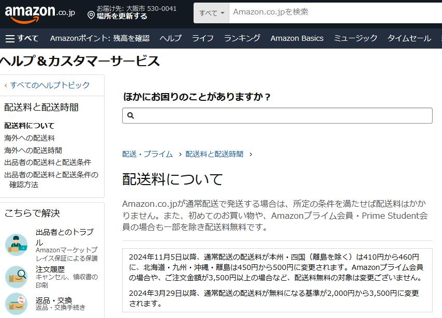Open the ヘルプ navigation item

pyautogui.click(x=171, y=38)
